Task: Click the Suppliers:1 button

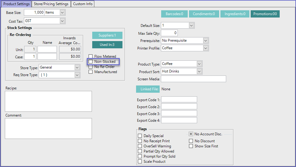Action: click(x=107, y=35)
